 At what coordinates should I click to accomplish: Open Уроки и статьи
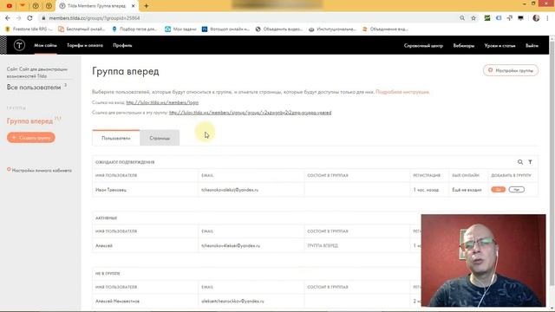click(499, 46)
